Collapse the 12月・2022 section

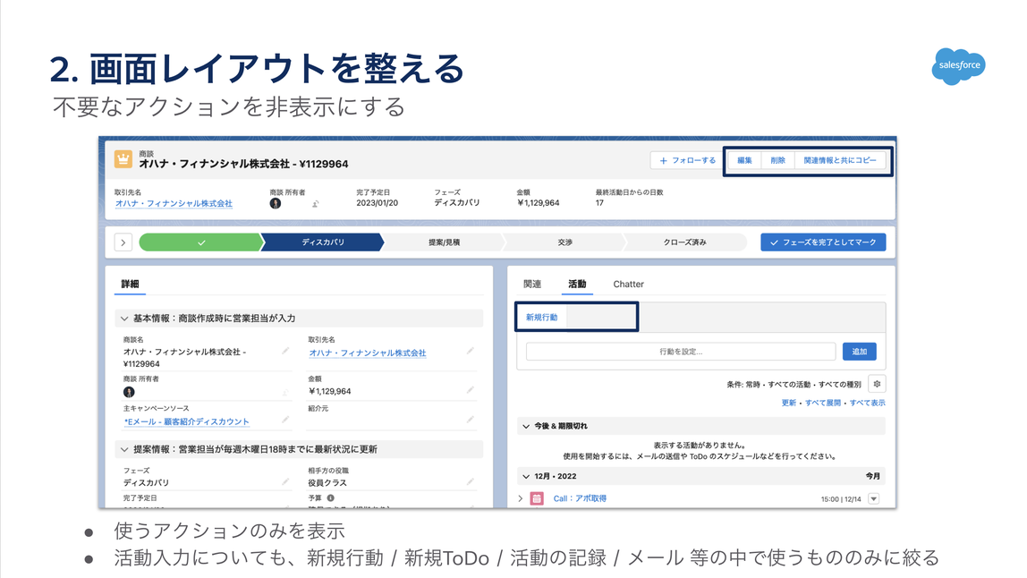tap(526, 476)
